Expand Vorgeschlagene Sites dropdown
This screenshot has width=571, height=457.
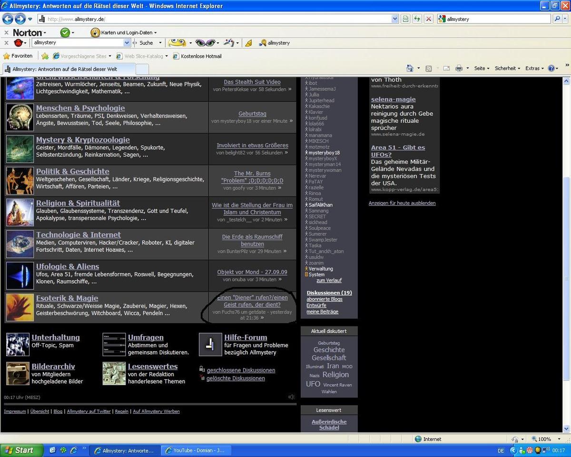[110, 56]
